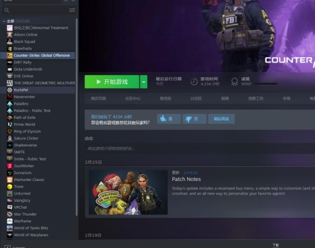Click the library search magnifier icon

(x=7, y=11)
